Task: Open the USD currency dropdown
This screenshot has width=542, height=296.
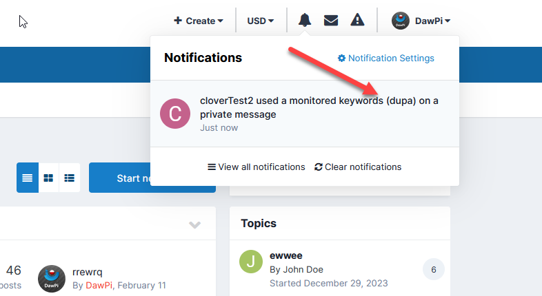Action: (261, 21)
